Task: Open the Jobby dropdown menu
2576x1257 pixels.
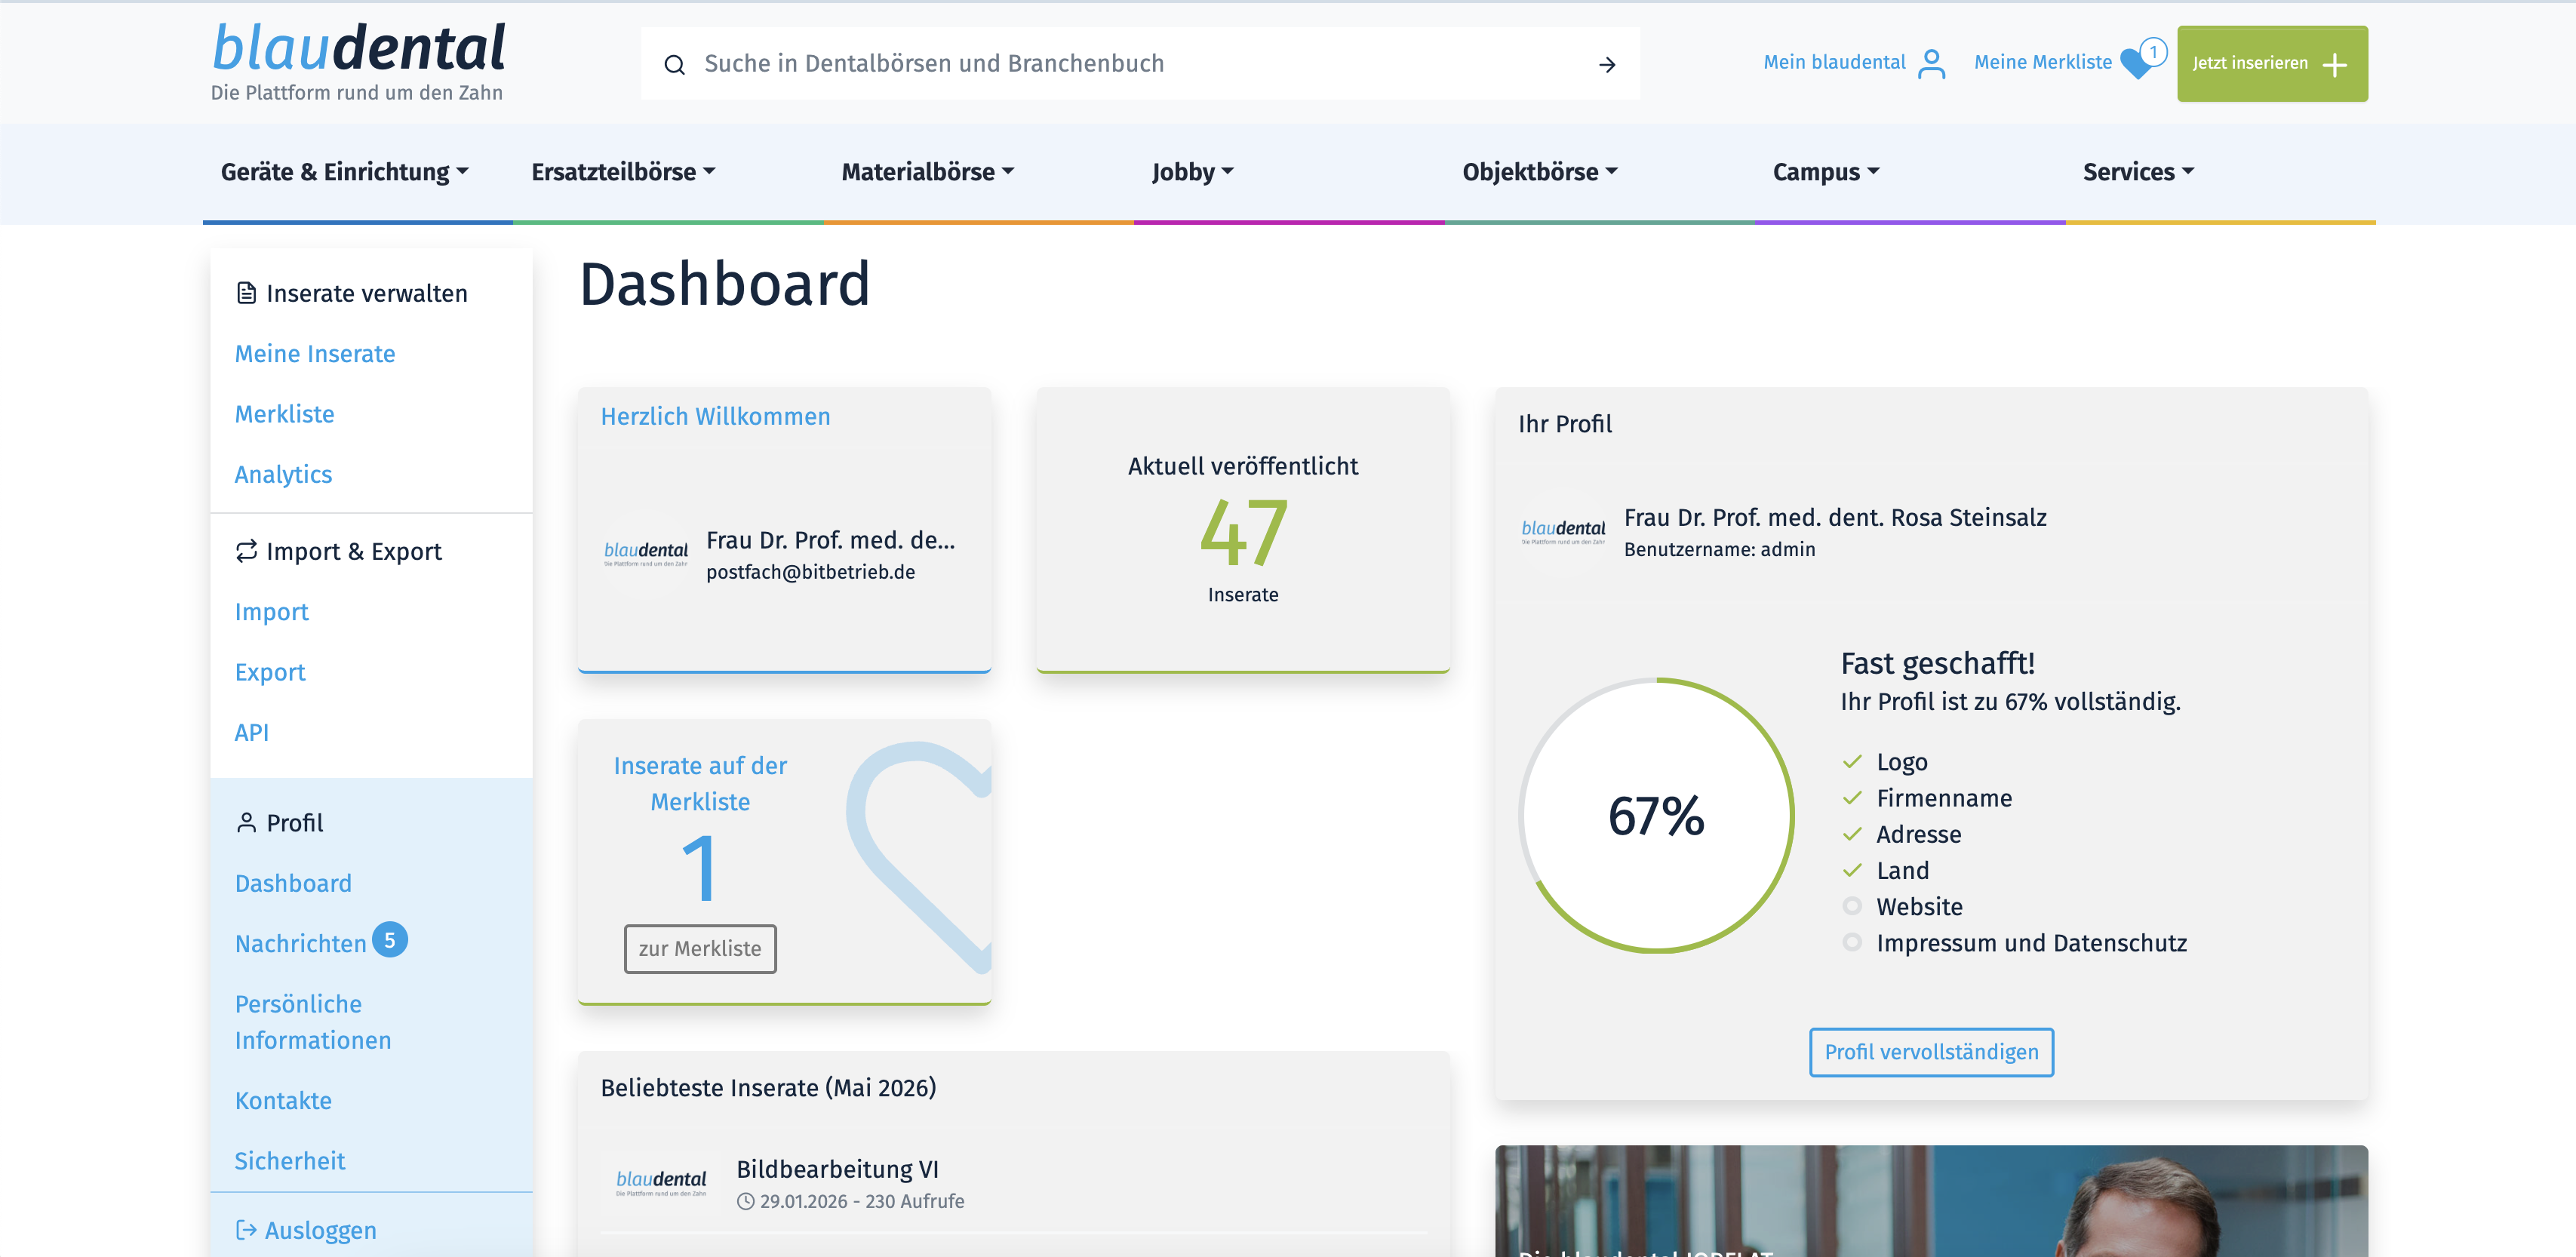Action: pyautogui.click(x=1192, y=172)
